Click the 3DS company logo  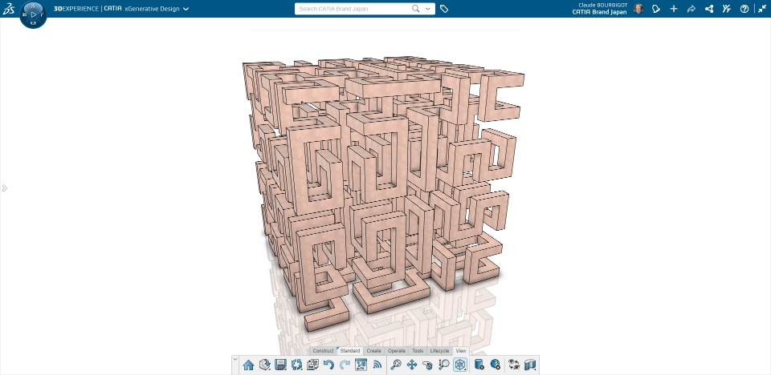8,8
